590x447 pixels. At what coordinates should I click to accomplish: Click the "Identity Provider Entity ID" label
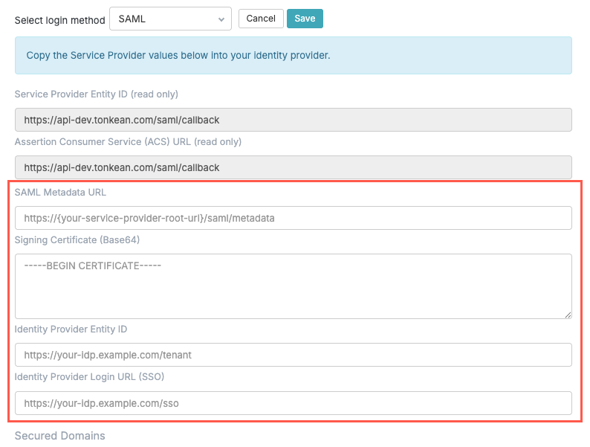71,329
